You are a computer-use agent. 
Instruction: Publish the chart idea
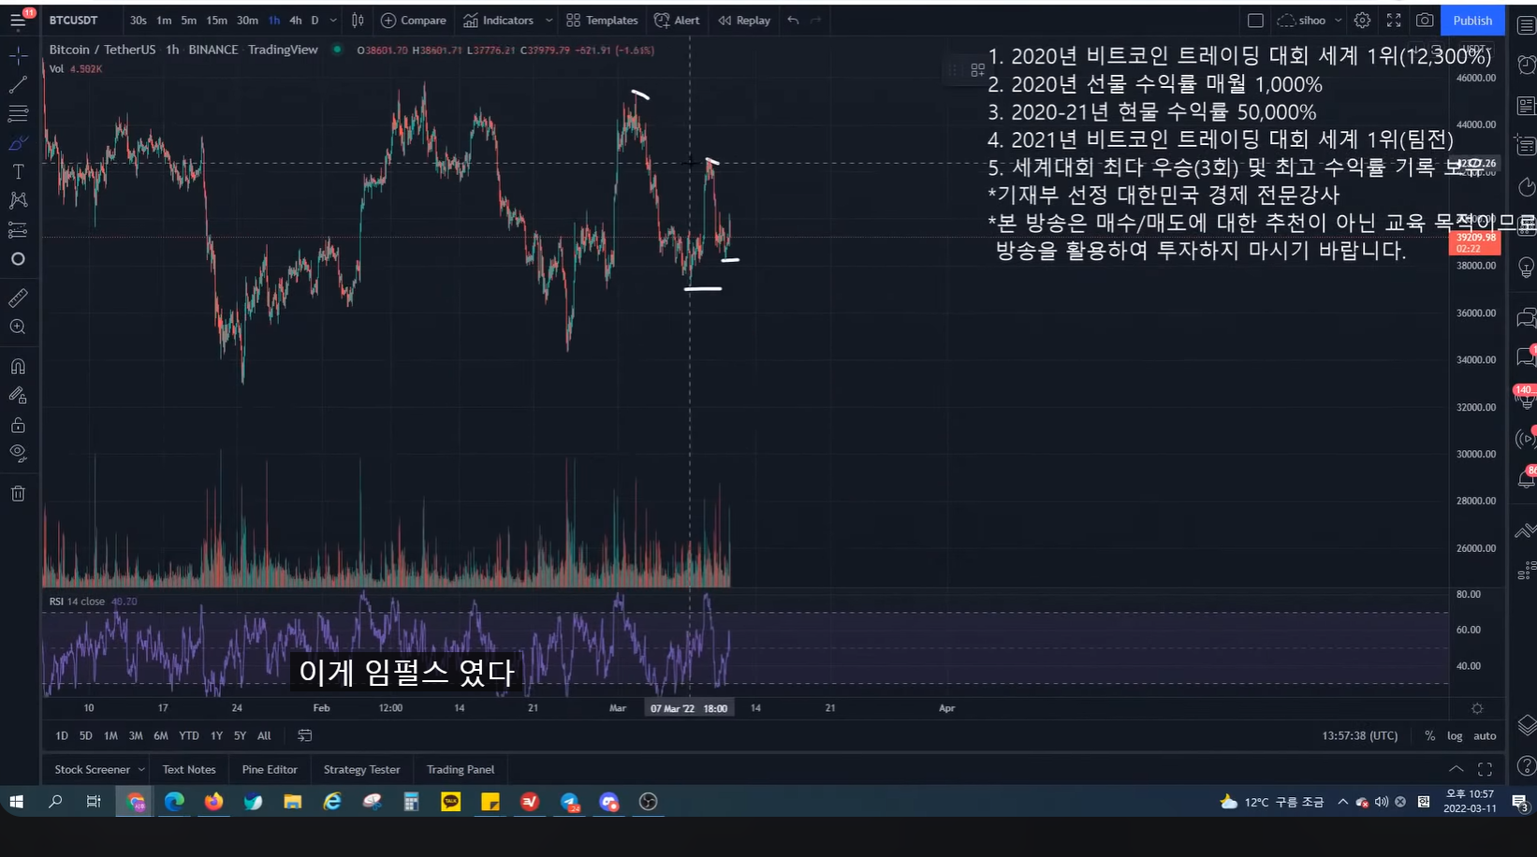pyautogui.click(x=1472, y=21)
